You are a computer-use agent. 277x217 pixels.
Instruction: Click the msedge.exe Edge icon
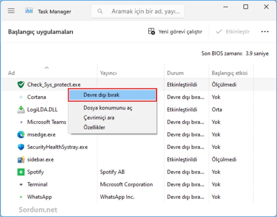[21, 134]
